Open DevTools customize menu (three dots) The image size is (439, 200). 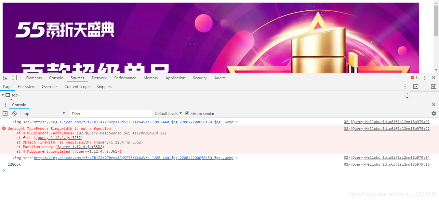tap(425, 78)
